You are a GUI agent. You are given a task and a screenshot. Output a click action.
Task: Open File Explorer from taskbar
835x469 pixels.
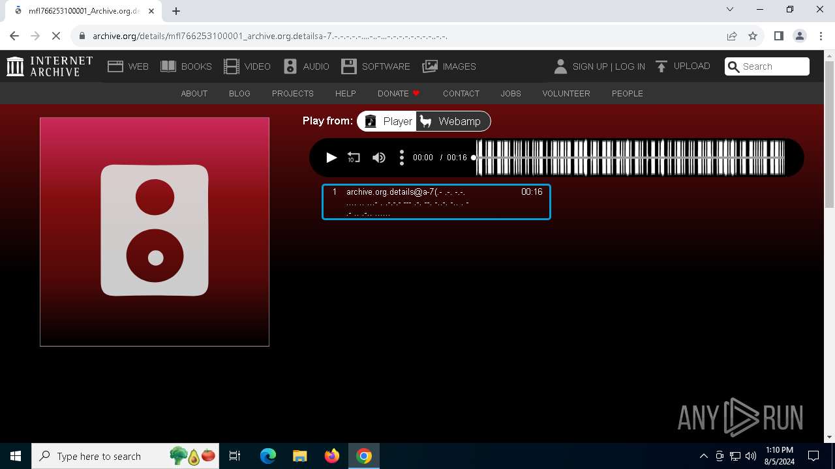coord(300,456)
